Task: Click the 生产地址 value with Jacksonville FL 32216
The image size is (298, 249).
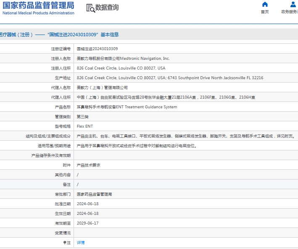Action: point(170,78)
